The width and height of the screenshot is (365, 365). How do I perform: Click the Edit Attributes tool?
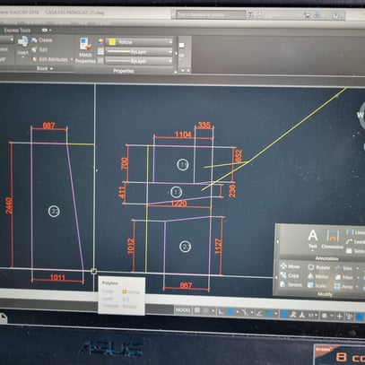50,59
